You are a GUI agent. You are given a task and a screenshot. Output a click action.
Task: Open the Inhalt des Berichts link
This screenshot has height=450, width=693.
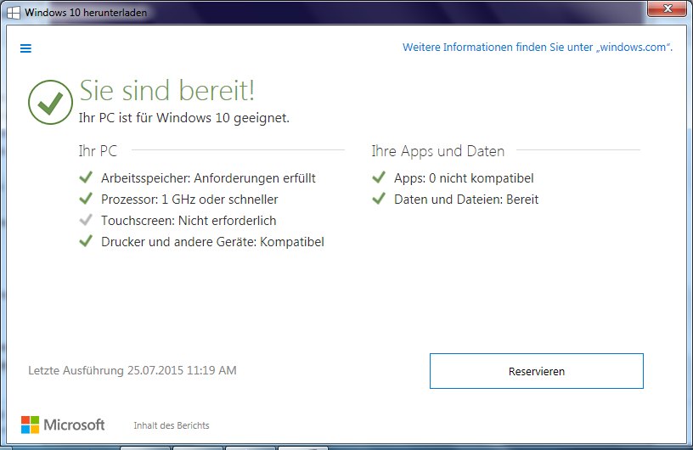tap(171, 425)
